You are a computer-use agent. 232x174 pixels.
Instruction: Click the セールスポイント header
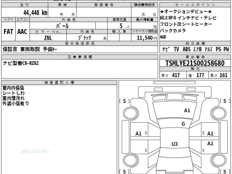tap(195, 5)
